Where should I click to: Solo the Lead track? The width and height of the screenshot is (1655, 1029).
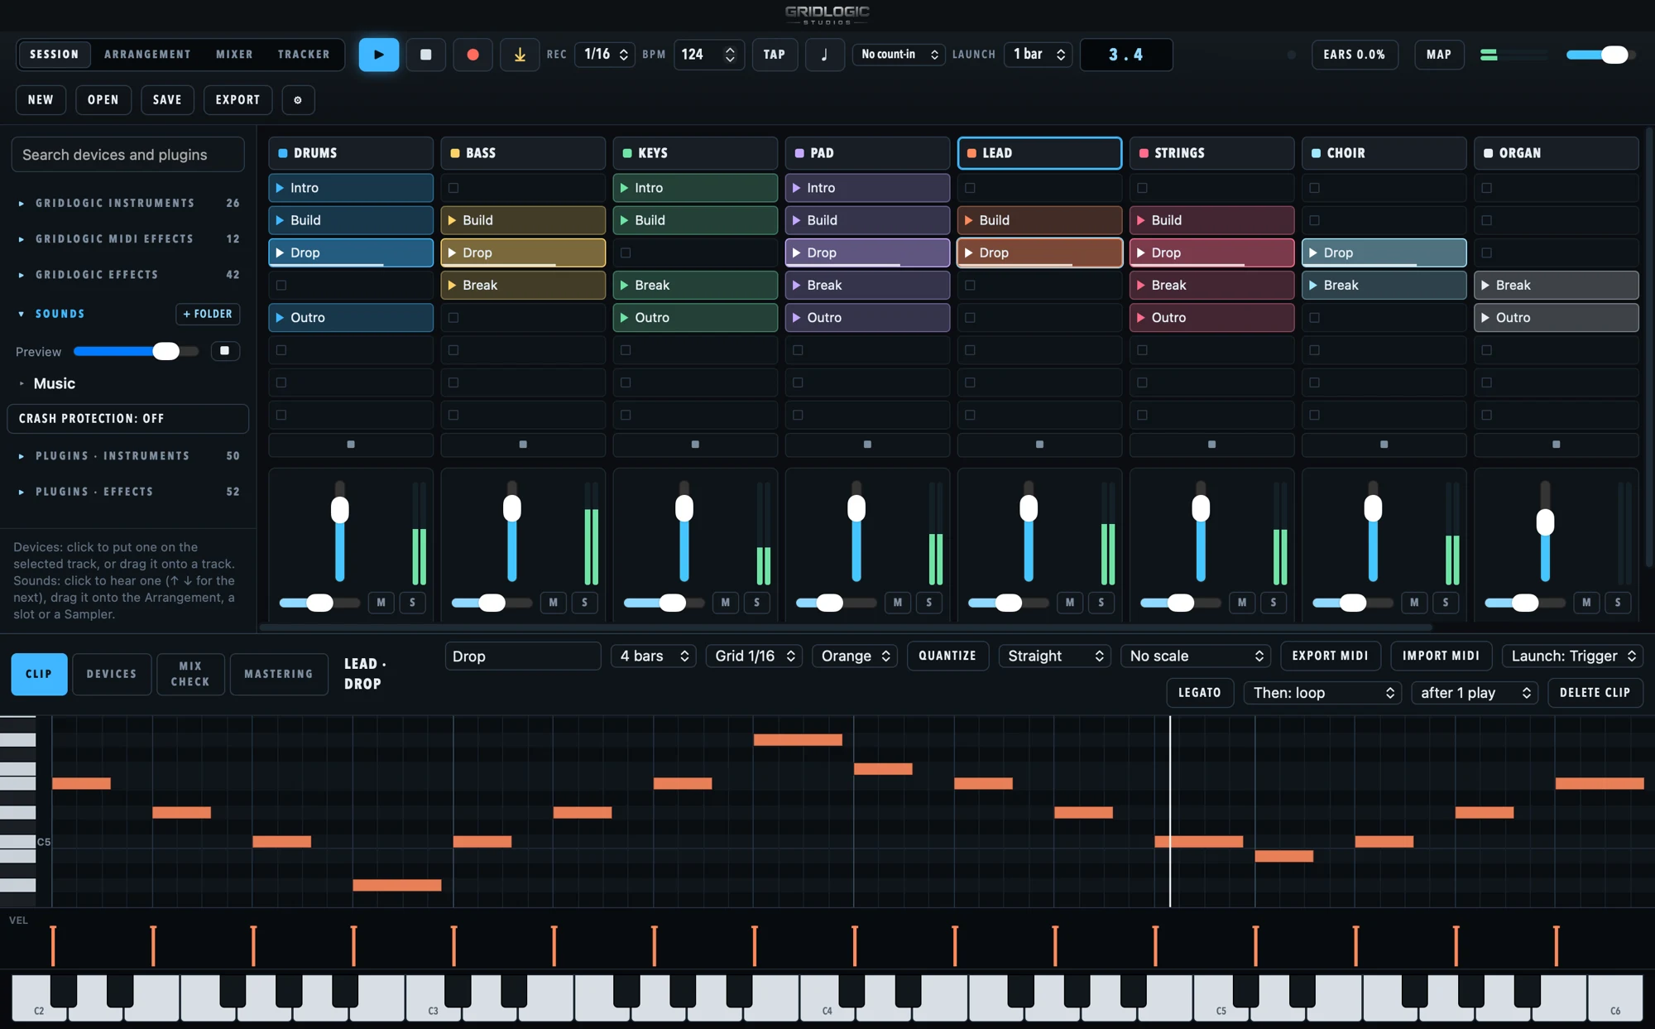(1101, 603)
